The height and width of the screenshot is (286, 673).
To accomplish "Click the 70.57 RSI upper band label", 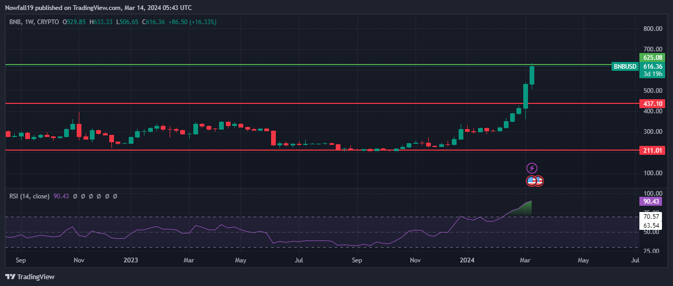I will (x=650, y=216).
